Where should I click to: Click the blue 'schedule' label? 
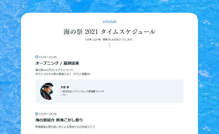pyautogui.click(x=109, y=22)
